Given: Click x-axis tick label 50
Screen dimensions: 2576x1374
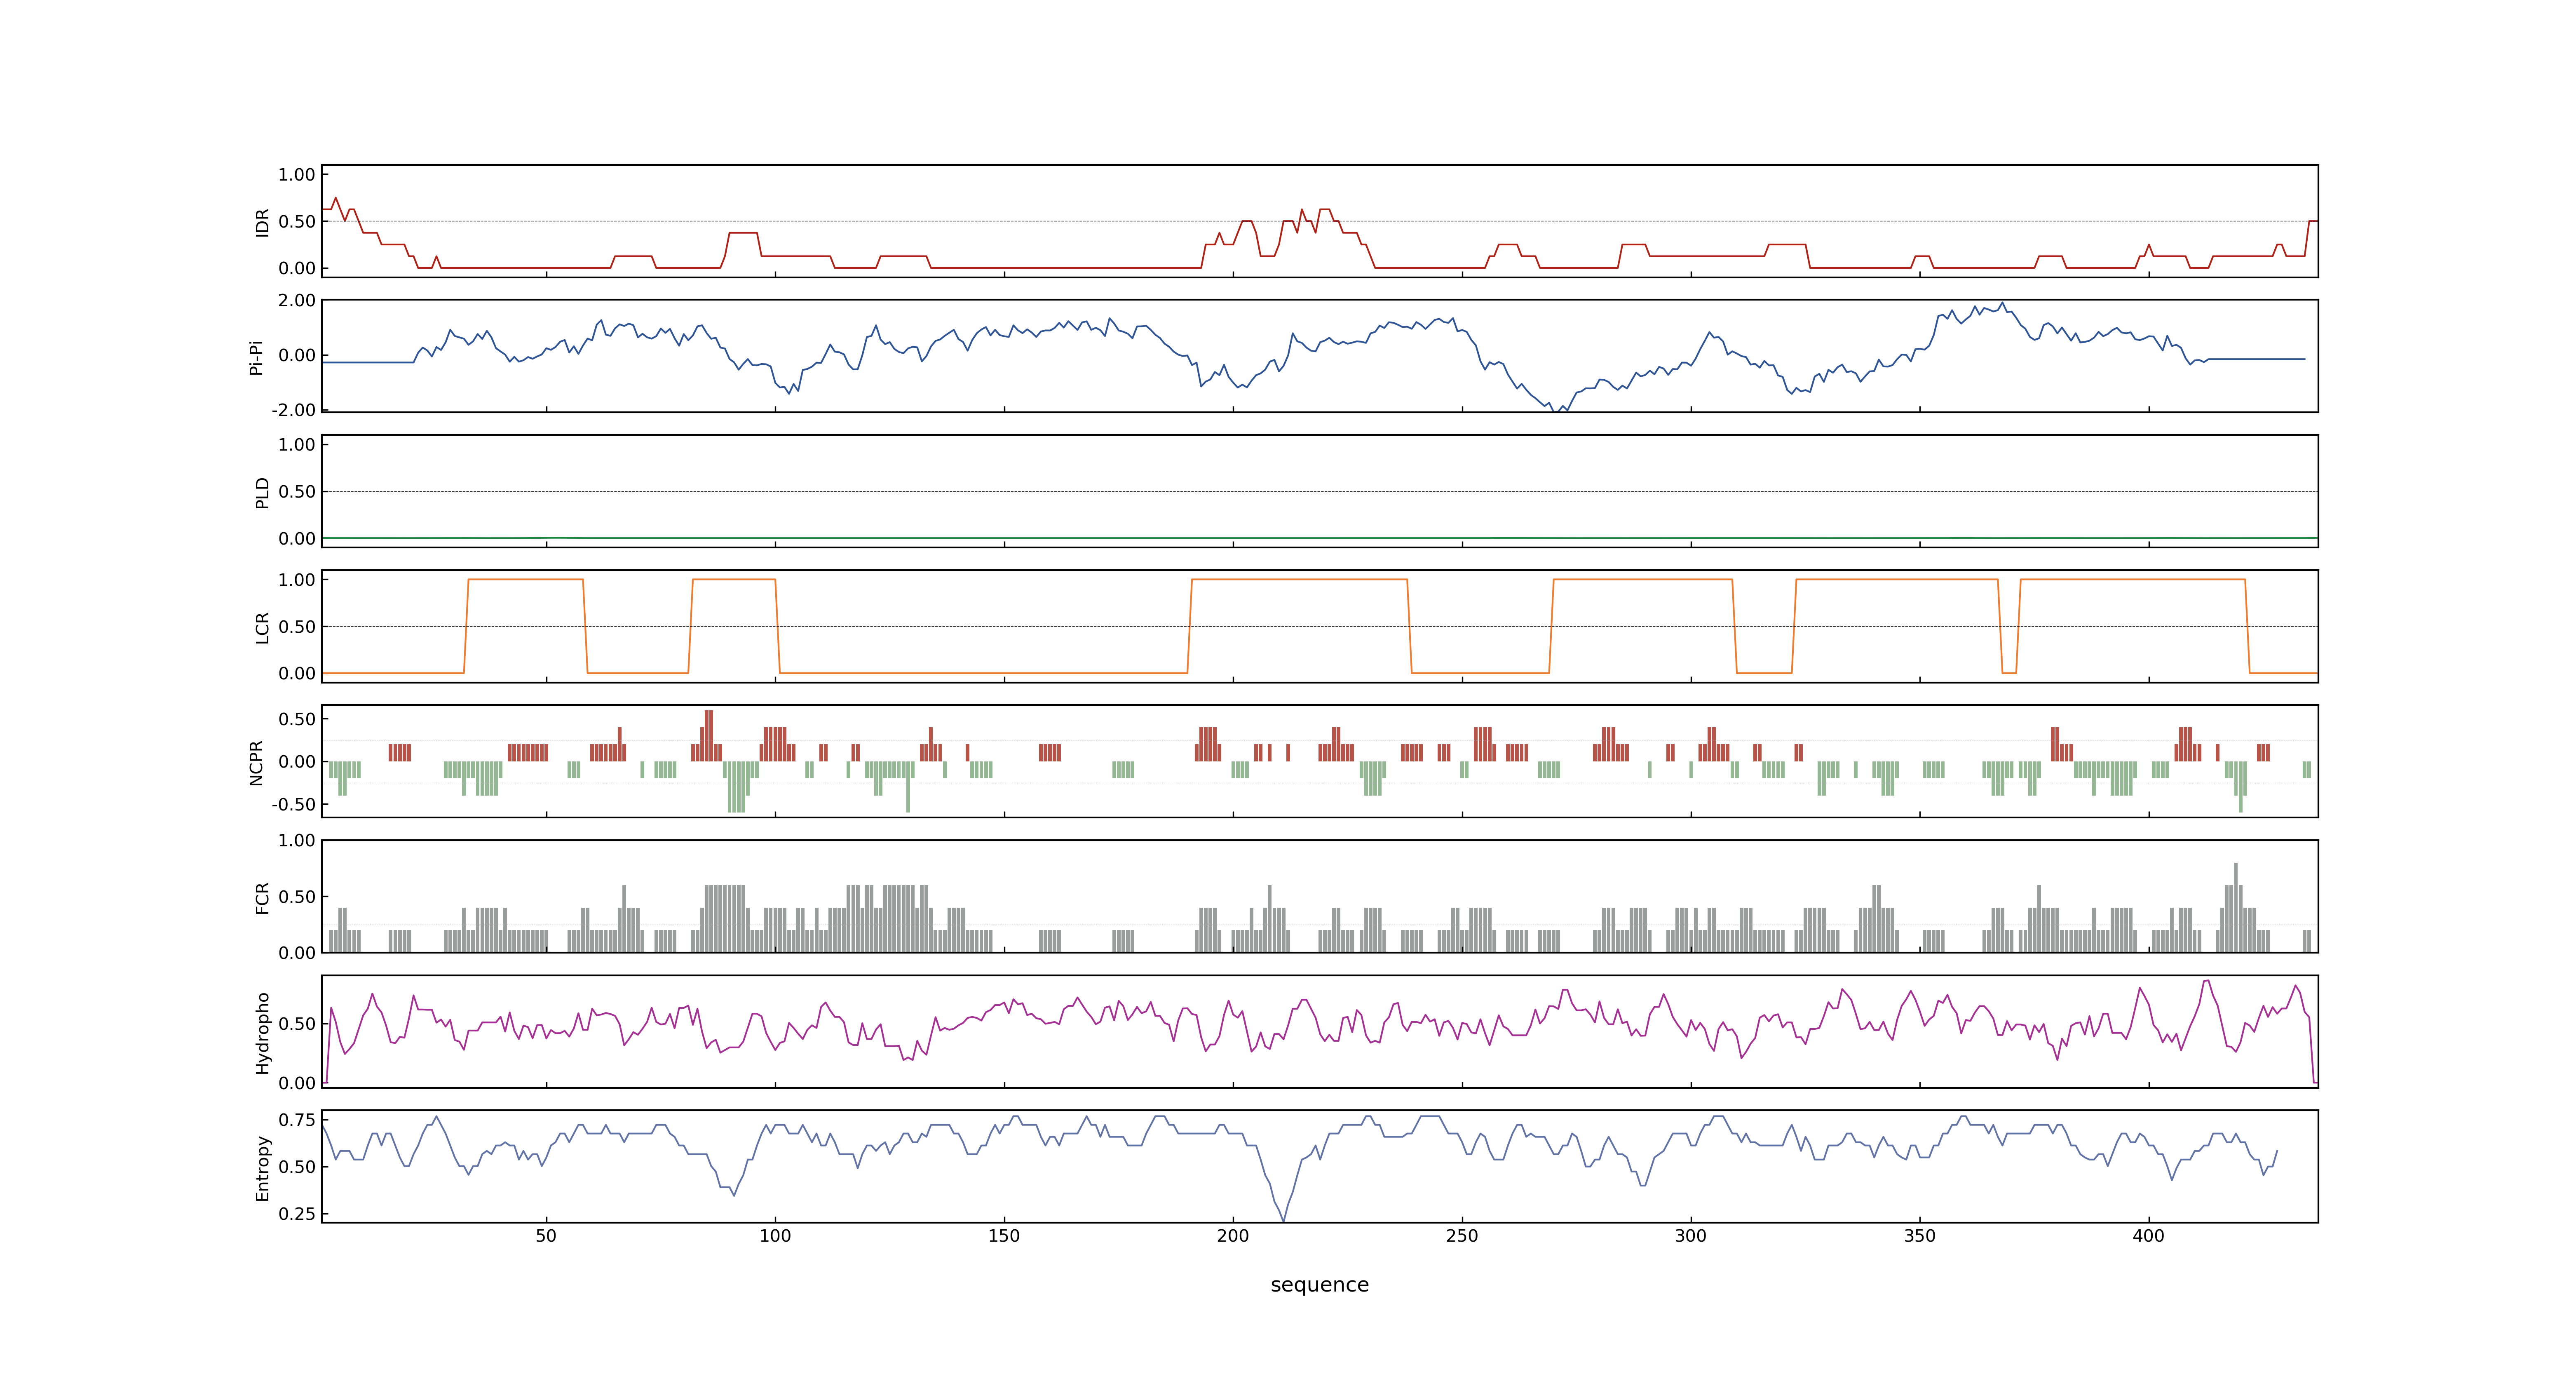Looking at the screenshot, I should [x=546, y=1236].
